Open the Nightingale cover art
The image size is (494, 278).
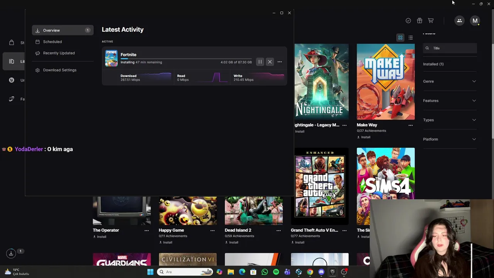(x=321, y=81)
